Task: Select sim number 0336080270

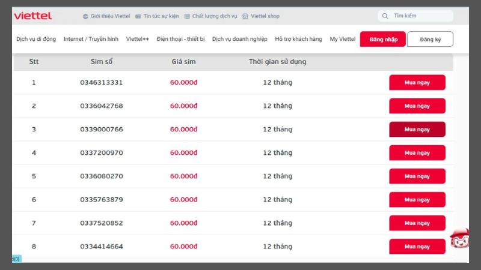Action: tap(102, 176)
